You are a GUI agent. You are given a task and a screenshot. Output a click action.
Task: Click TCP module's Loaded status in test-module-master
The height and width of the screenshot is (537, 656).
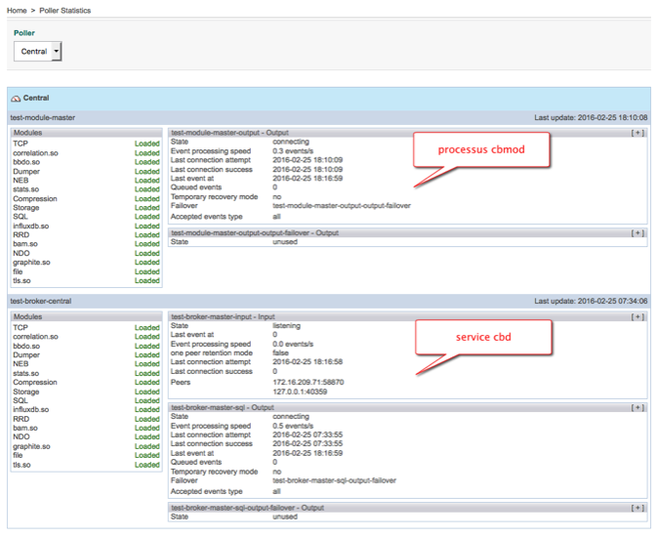point(146,144)
